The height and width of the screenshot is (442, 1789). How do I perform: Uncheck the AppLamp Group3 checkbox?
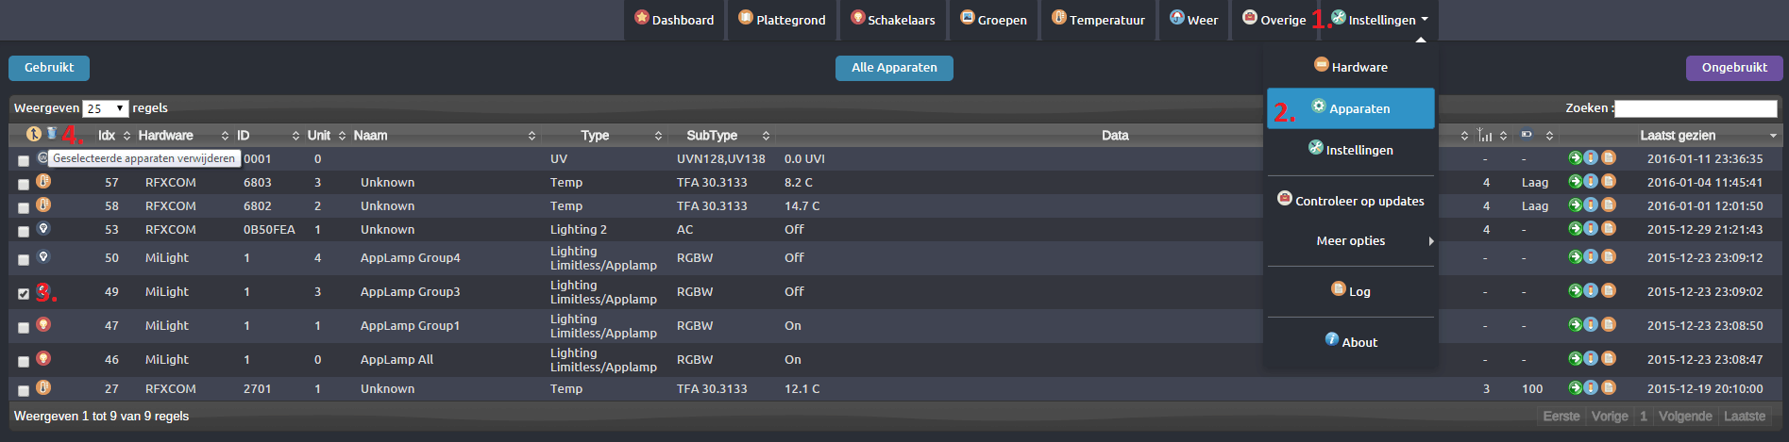tap(24, 293)
